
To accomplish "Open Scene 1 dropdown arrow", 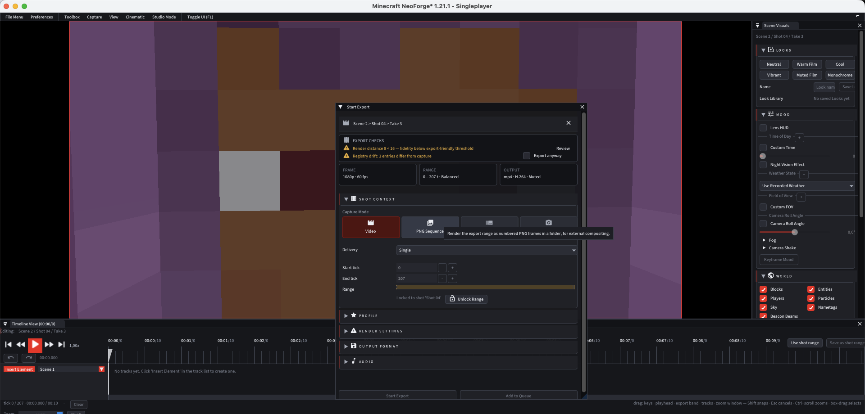I will point(101,369).
